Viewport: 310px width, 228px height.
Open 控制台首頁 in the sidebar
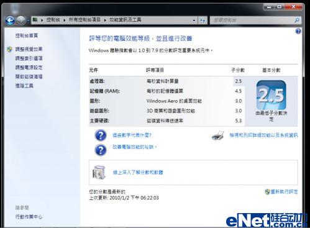pos(27,35)
